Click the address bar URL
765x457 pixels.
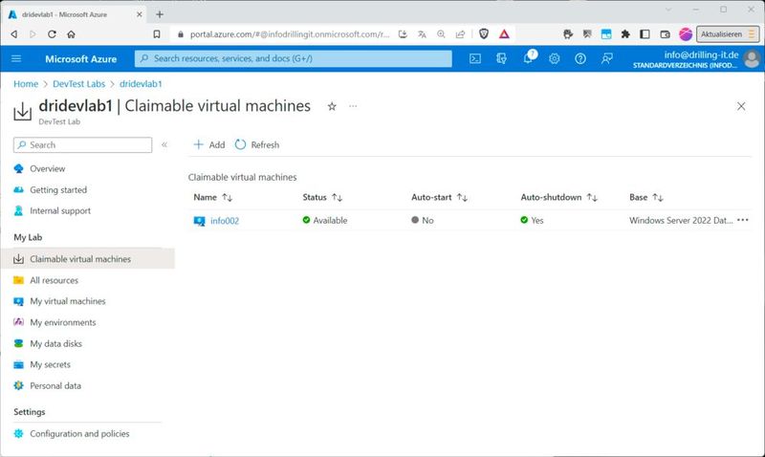click(x=290, y=34)
